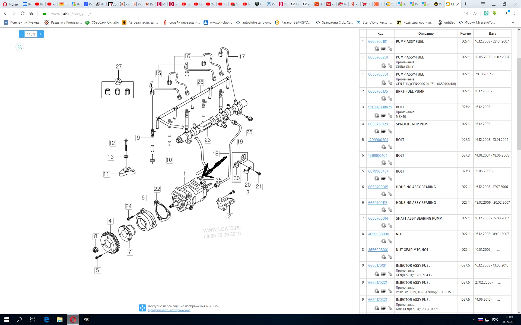Click gear info icon under 6650700101

click(x=377, y=48)
